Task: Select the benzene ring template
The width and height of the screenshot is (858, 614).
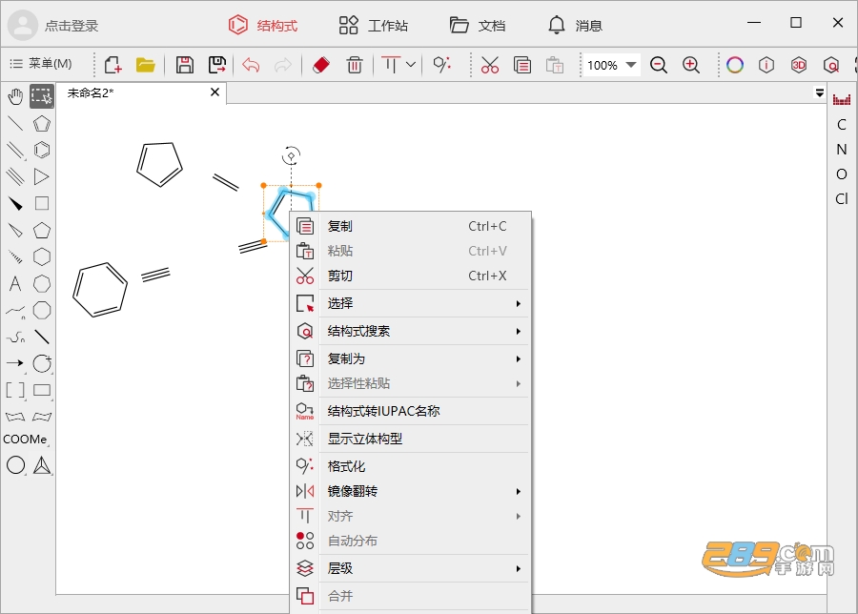Action: [x=42, y=150]
